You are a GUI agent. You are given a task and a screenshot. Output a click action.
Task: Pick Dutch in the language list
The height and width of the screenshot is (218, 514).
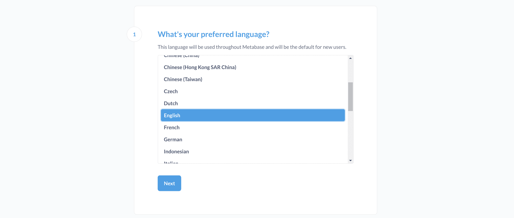[171, 104]
